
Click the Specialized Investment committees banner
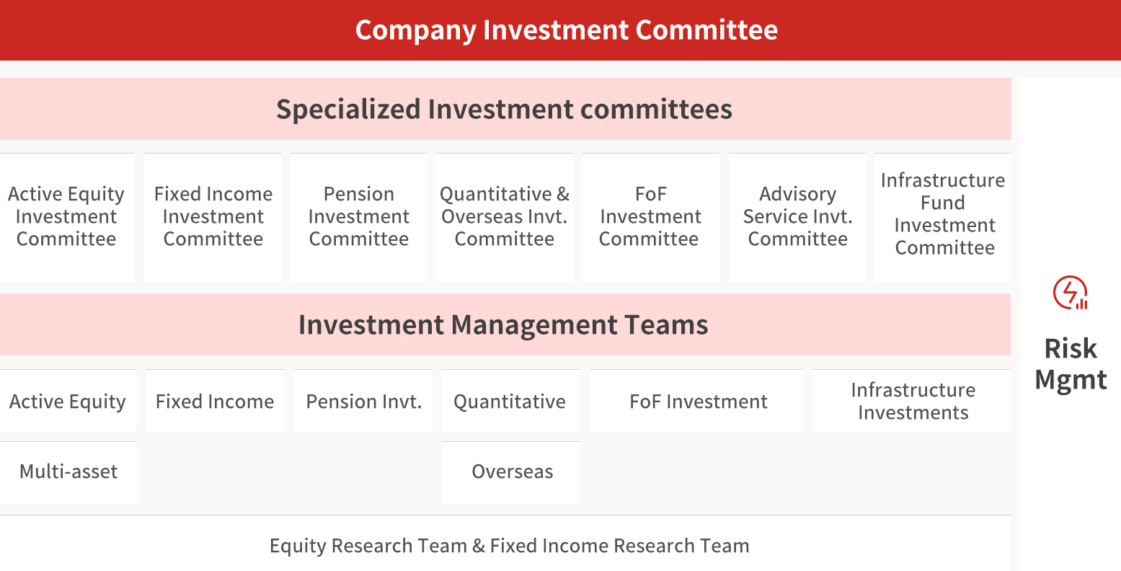[x=505, y=110]
